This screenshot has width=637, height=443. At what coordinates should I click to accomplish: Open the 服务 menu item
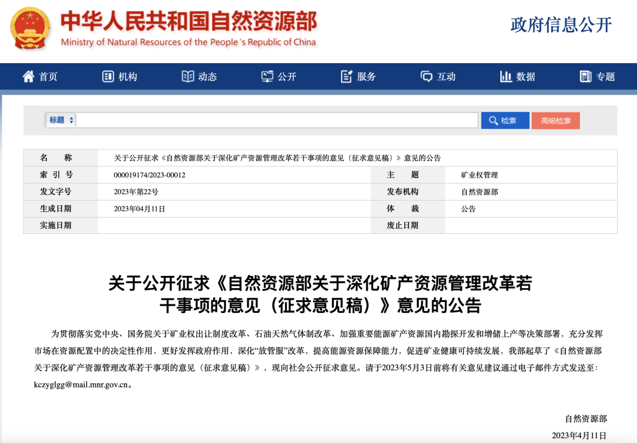click(x=367, y=77)
